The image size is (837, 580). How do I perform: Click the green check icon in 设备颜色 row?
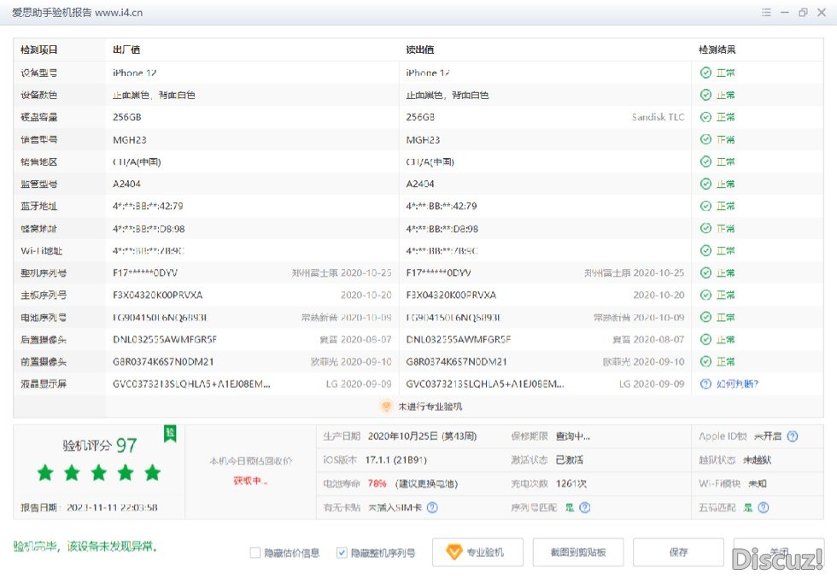(705, 95)
